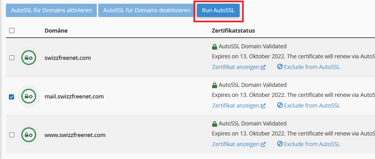375x159 pixels.
Task: Click the status icon for swizzfreenet.com
Action: point(29,57)
